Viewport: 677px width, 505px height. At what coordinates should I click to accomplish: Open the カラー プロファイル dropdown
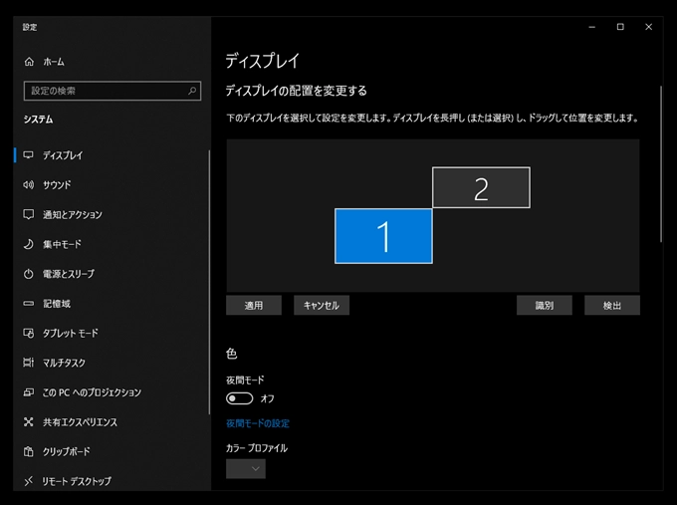click(246, 469)
